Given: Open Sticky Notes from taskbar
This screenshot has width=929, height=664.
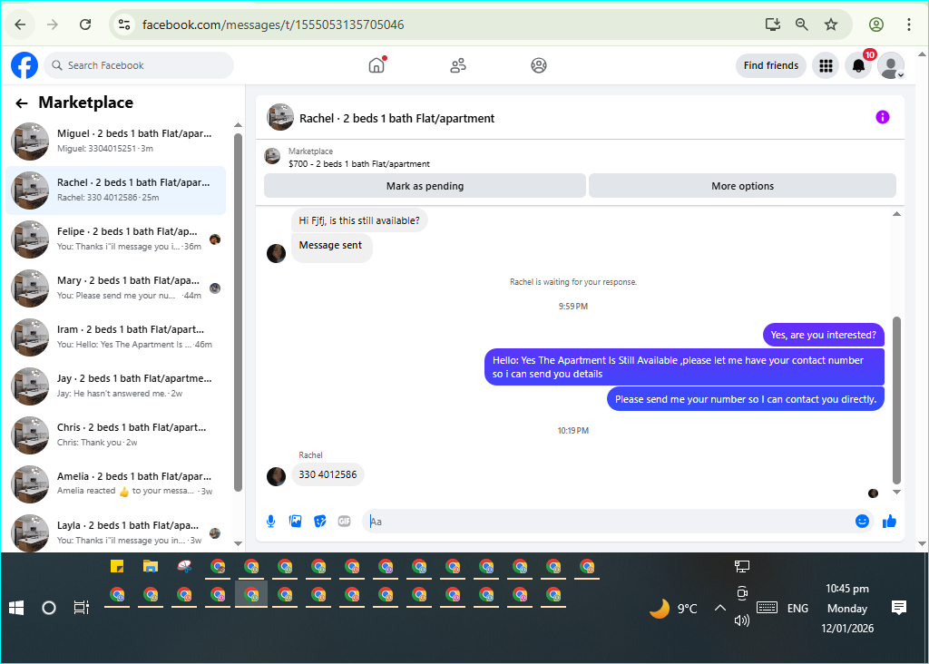Looking at the screenshot, I should (117, 566).
